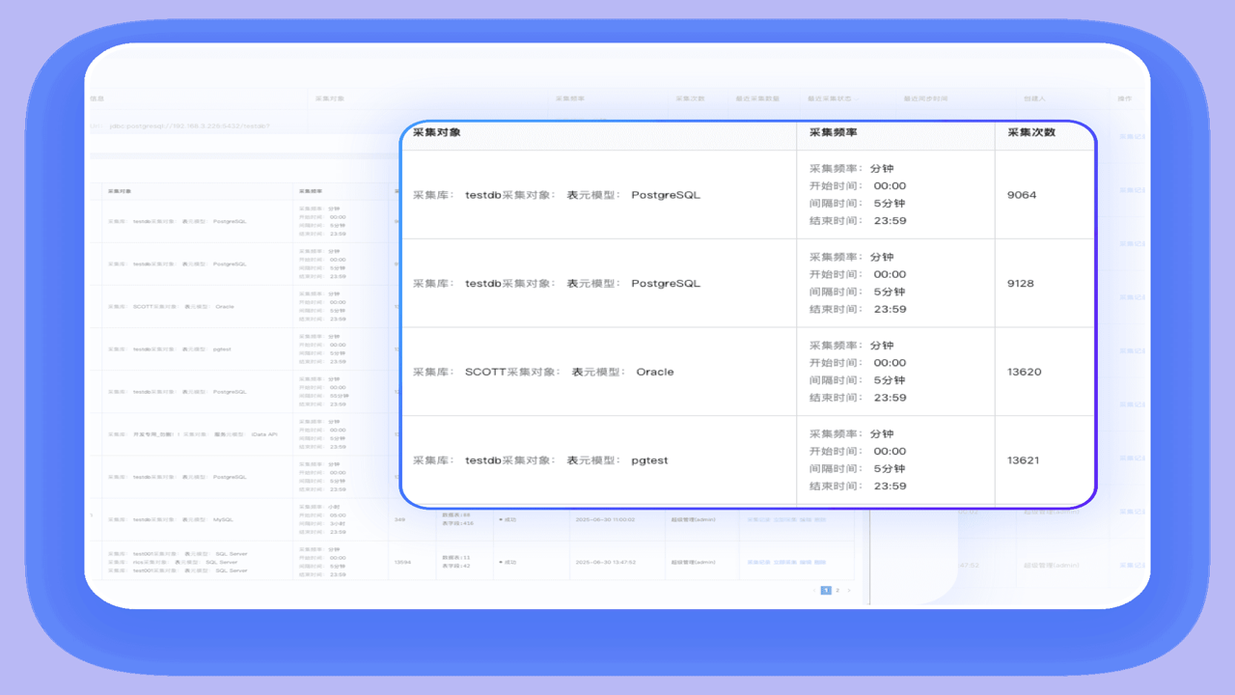Click the SCOTT Oracle row in the enlarged callout
The image size is (1235, 695).
click(x=748, y=372)
